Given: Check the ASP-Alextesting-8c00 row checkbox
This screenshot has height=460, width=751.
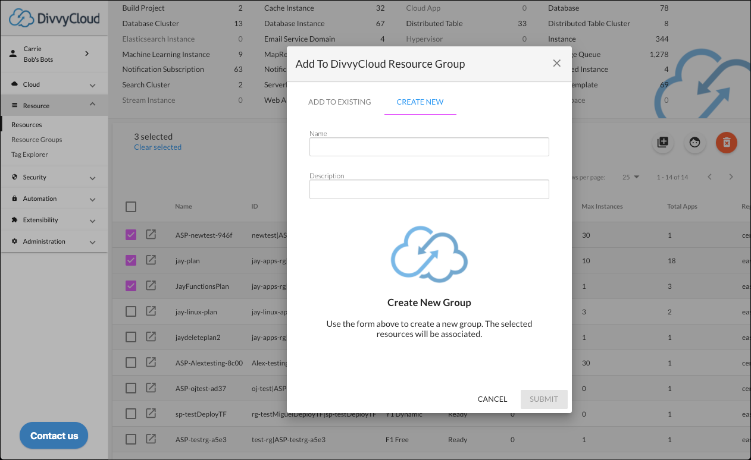Looking at the screenshot, I should tap(131, 363).
